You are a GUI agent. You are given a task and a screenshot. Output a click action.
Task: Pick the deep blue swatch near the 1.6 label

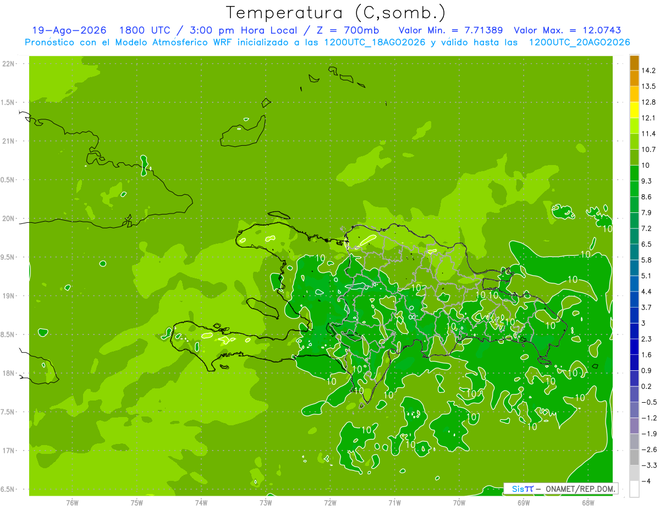(x=634, y=347)
